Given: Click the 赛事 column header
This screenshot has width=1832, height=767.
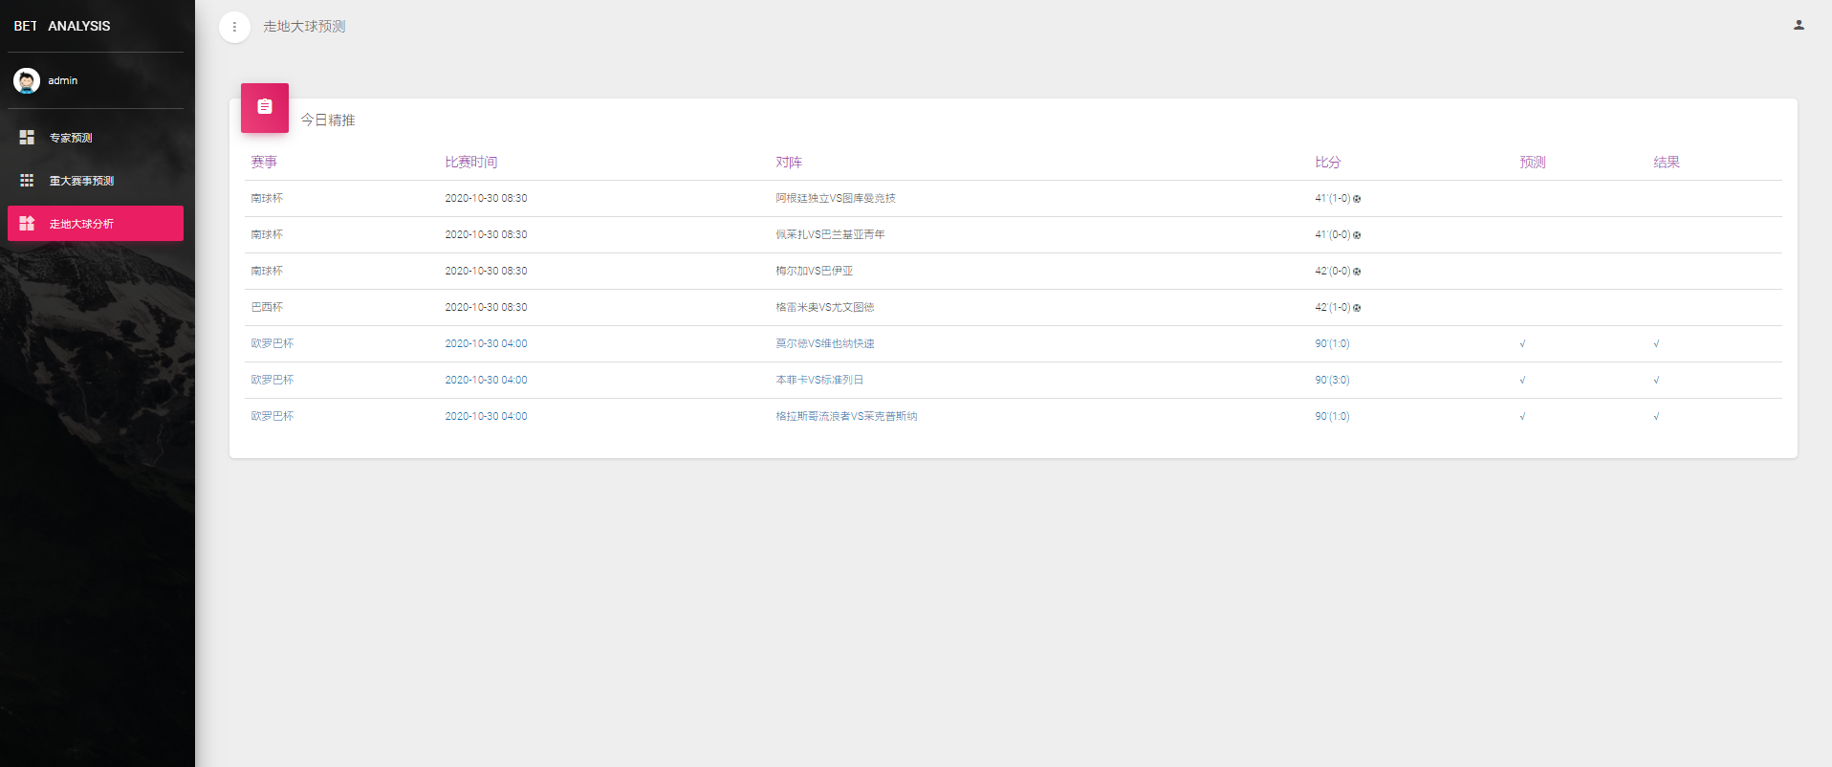Looking at the screenshot, I should click(x=264, y=163).
